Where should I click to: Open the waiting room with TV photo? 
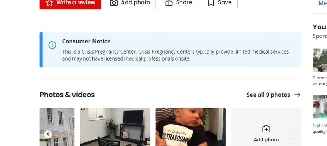pyautogui.click(x=115, y=127)
